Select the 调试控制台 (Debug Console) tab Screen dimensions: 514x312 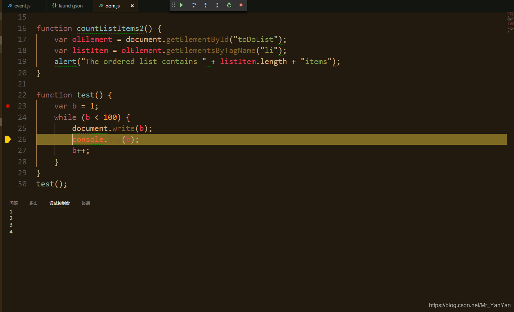(x=59, y=203)
